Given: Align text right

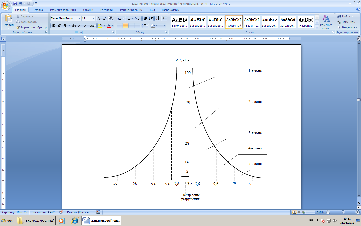Looking at the screenshot, I should tap(132, 26).
